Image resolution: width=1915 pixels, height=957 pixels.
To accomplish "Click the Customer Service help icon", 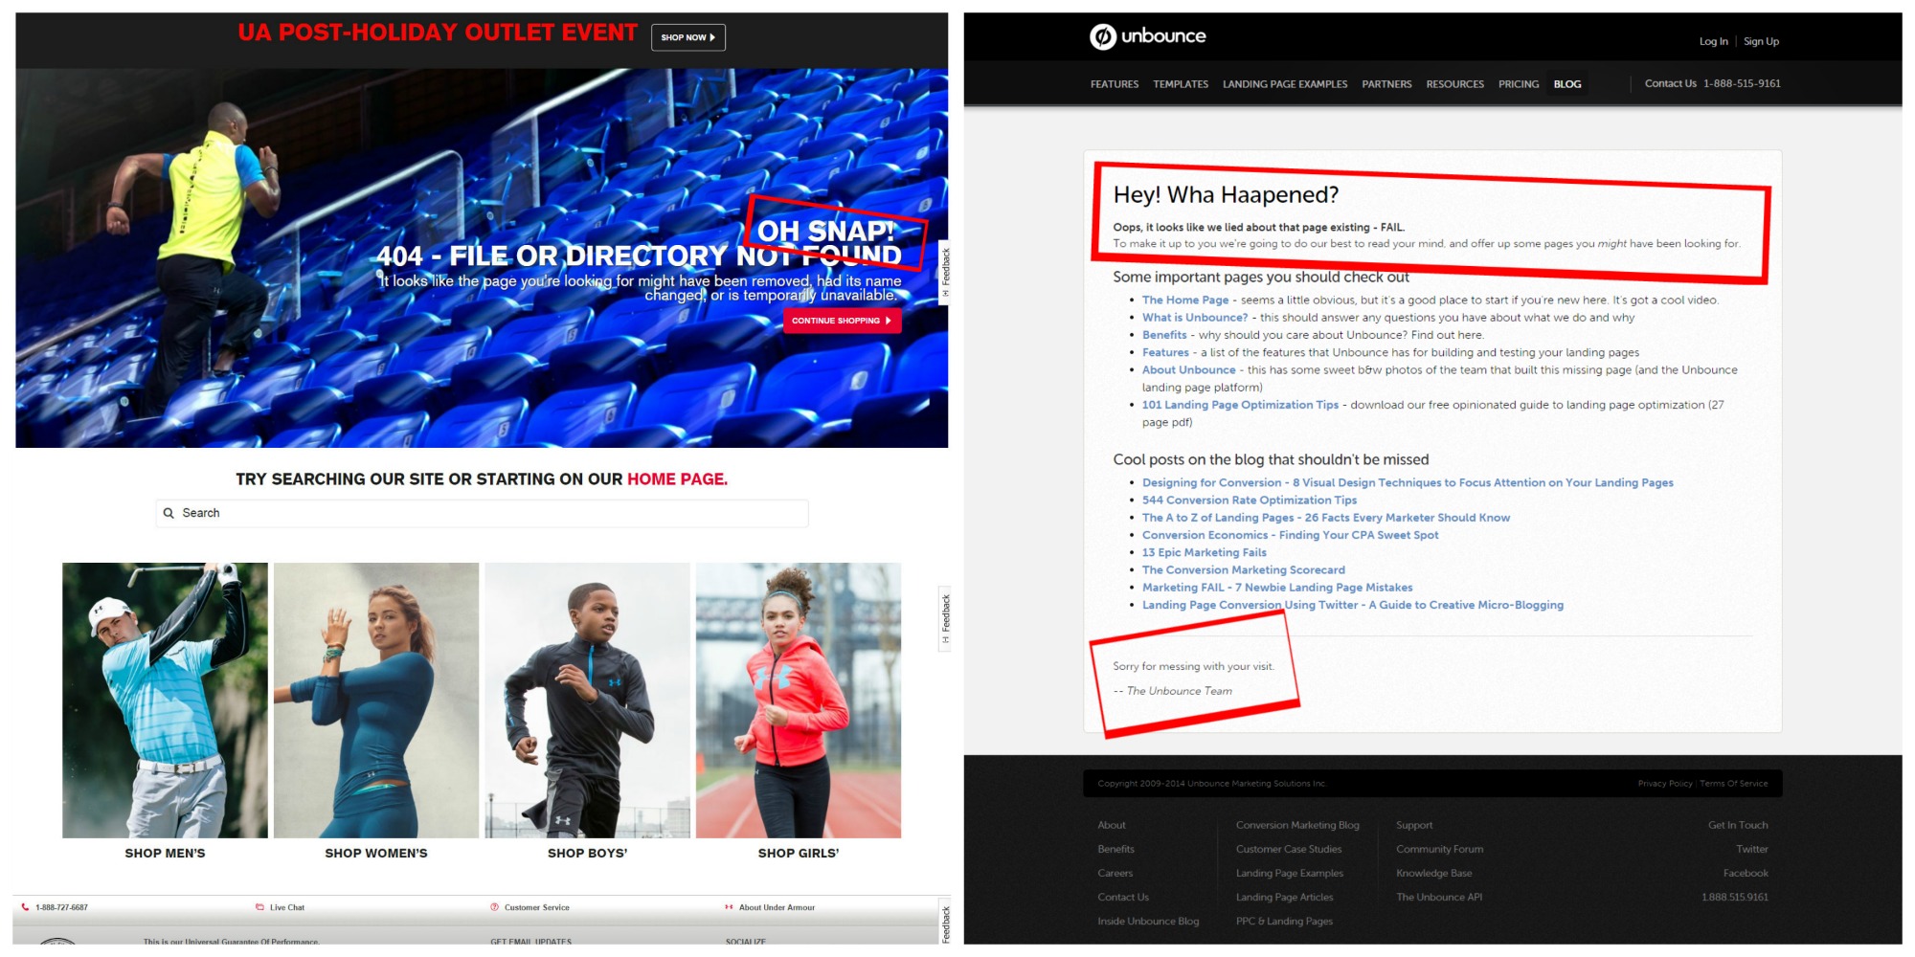I will 494,907.
